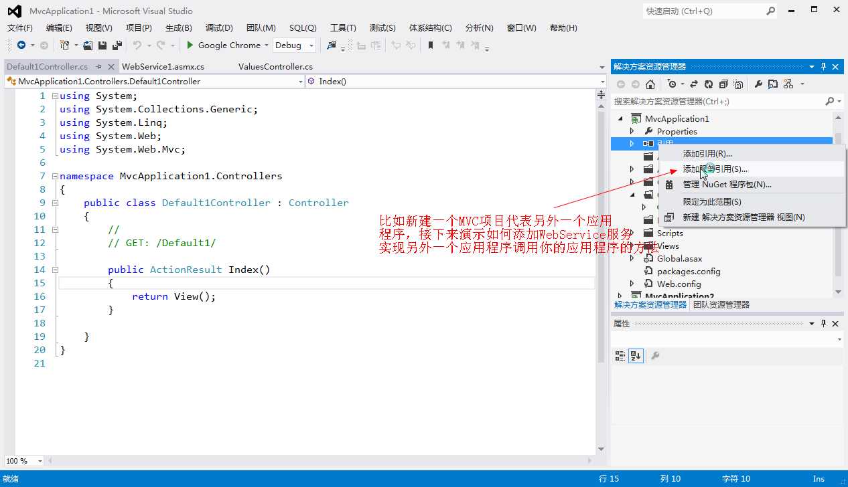Expand the Web.config node arrow
Screen dimensions: 848x487
pyautogui.click(x=632, y=284)
